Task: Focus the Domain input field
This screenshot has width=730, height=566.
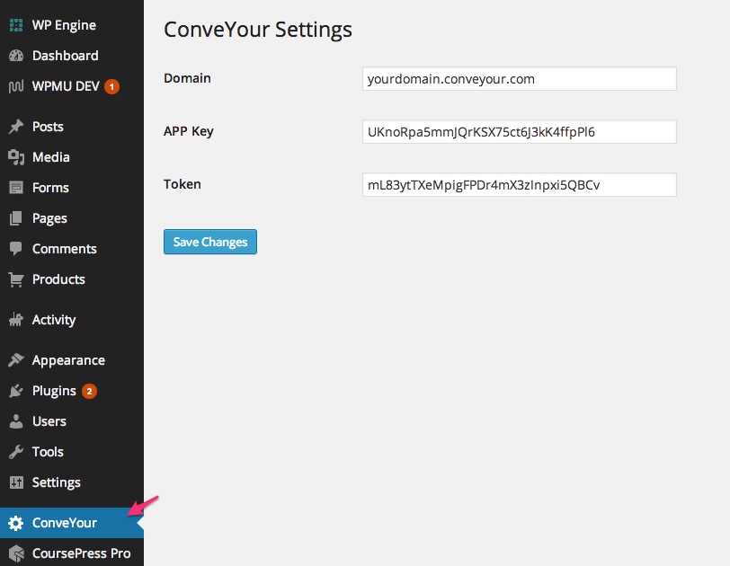Action: click(517, 79)
